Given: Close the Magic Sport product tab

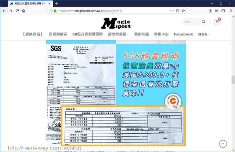Looking at the screenshot, I should coord(50,4).
